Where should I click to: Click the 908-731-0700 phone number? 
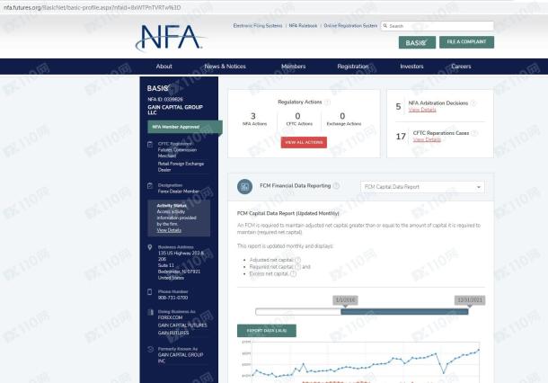tap(172, 298)
